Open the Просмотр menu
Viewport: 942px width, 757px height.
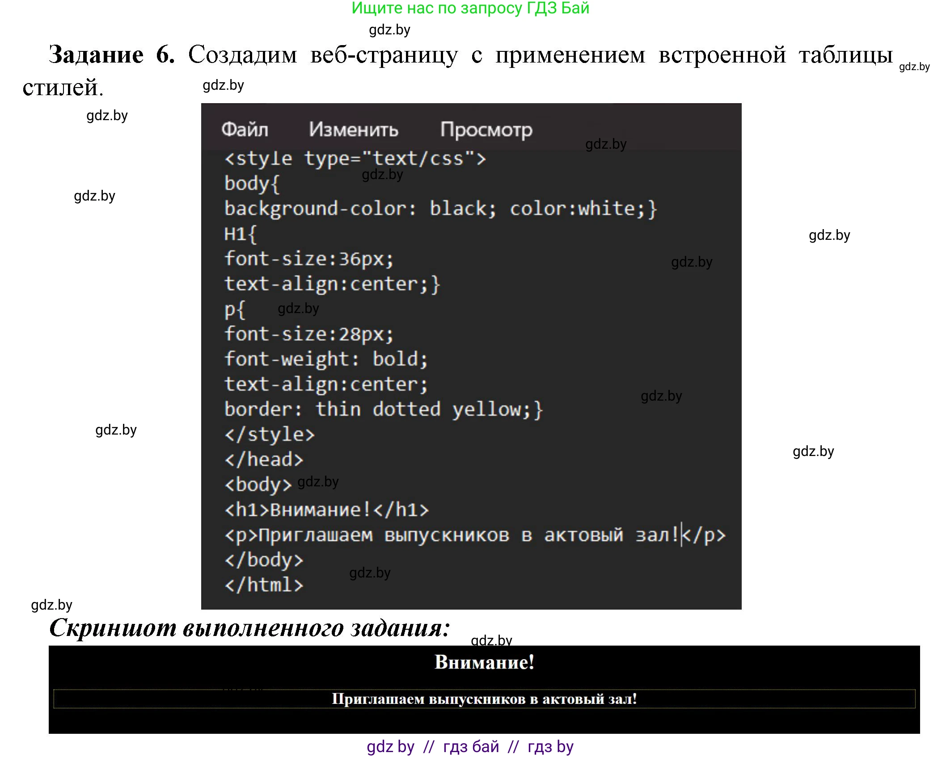486,130
